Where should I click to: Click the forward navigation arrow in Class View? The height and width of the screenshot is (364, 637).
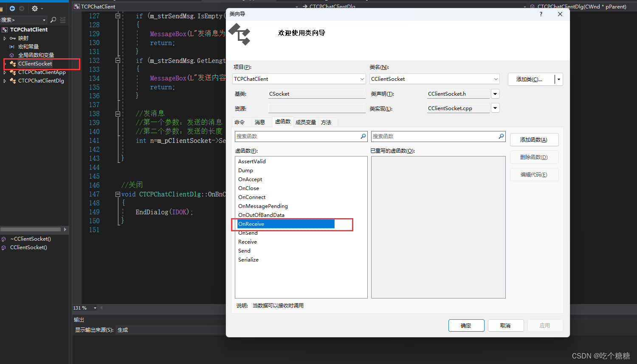click(x=22, y=9)
